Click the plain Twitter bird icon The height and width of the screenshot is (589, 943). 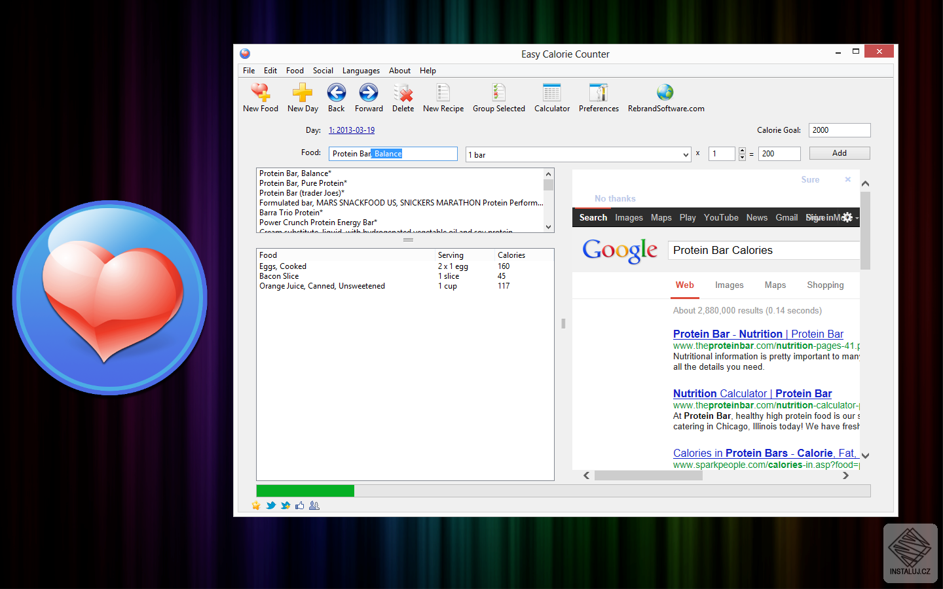(270, 505)
